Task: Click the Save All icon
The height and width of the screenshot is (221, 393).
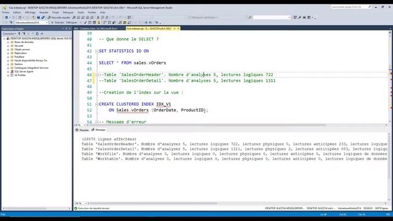Action: (43, 18)
